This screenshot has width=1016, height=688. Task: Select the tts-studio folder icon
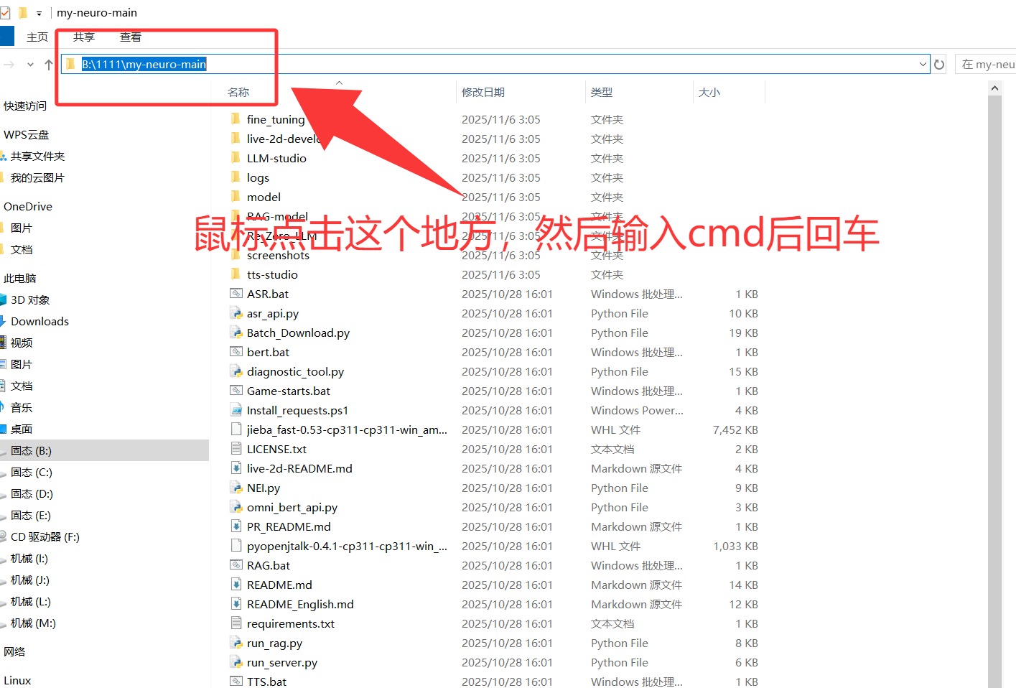click(x=236, y=274)
